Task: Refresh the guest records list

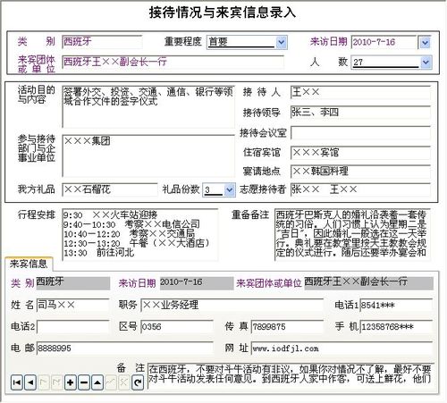Action: click(138, 382)
